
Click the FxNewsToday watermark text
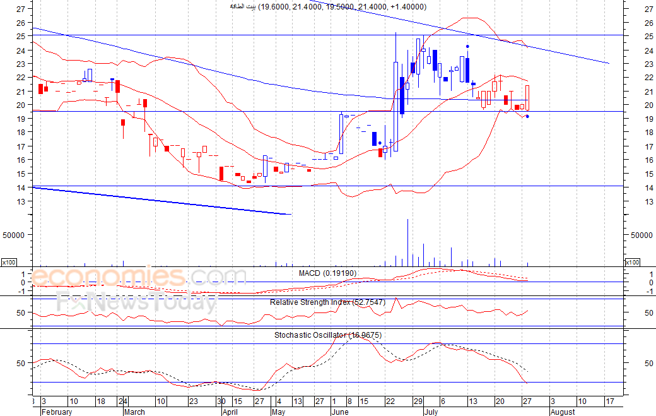pyautogui.click(x=137, y=301)
